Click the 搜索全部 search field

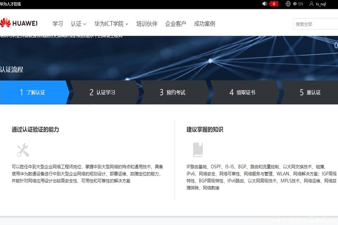point(315,24)
